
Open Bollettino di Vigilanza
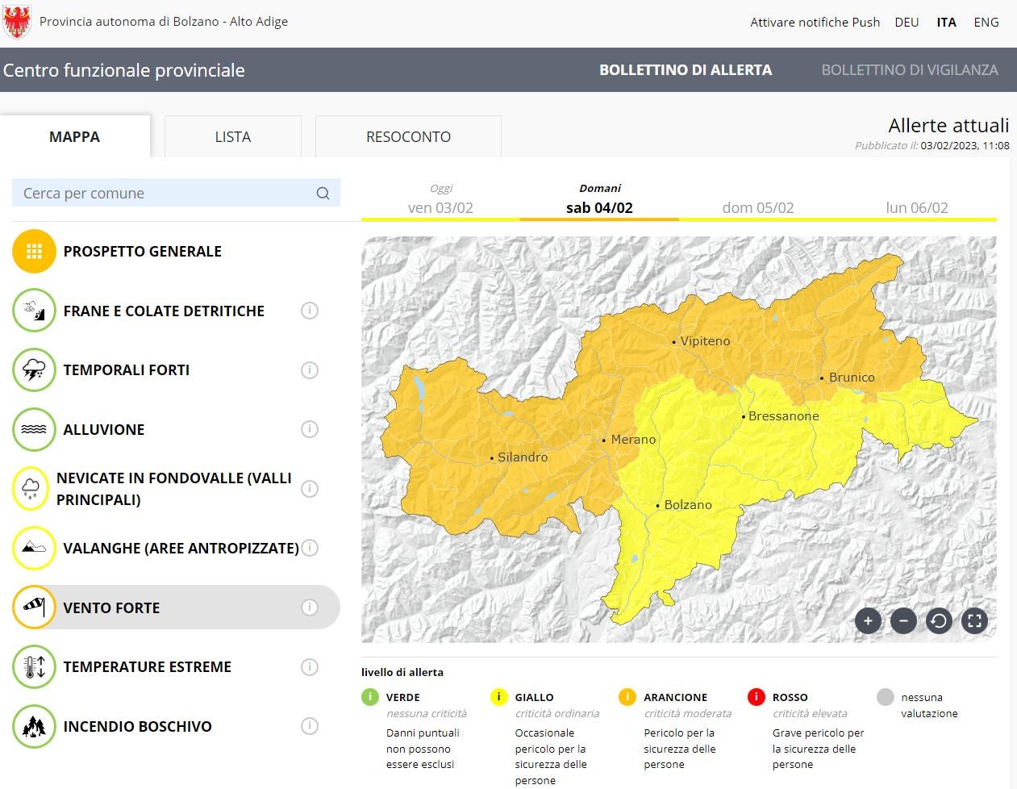pyautogui.click(x=910, y=70)
